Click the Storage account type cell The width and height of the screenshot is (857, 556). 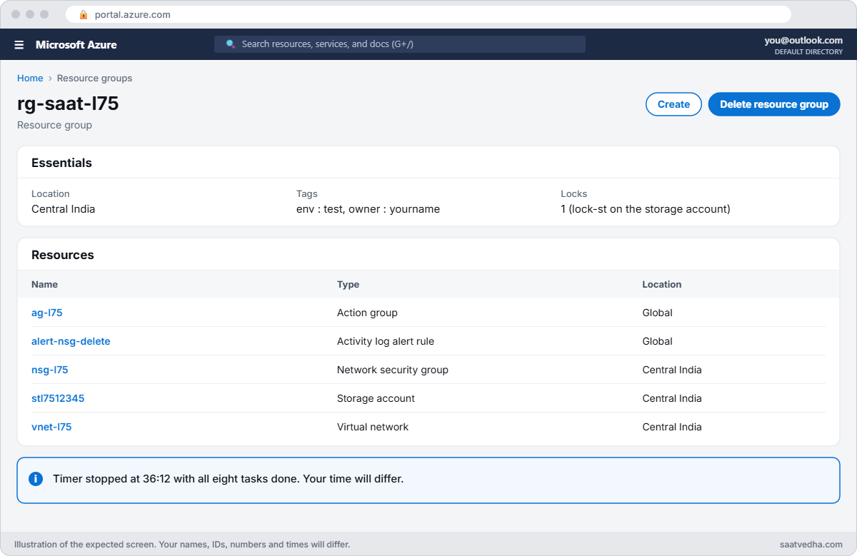click(x=376, y=398)
